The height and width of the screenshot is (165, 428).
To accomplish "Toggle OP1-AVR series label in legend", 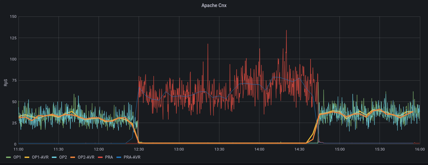I will point(40,157).
